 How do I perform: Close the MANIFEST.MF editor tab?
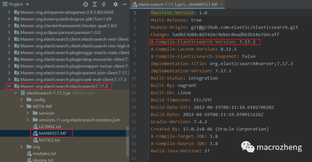coord(221,4)
